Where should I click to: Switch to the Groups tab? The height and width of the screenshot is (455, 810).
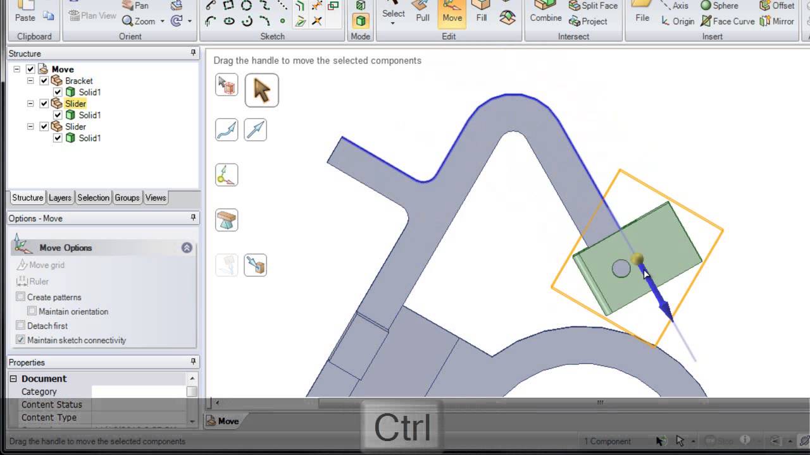tap(127, 198)
